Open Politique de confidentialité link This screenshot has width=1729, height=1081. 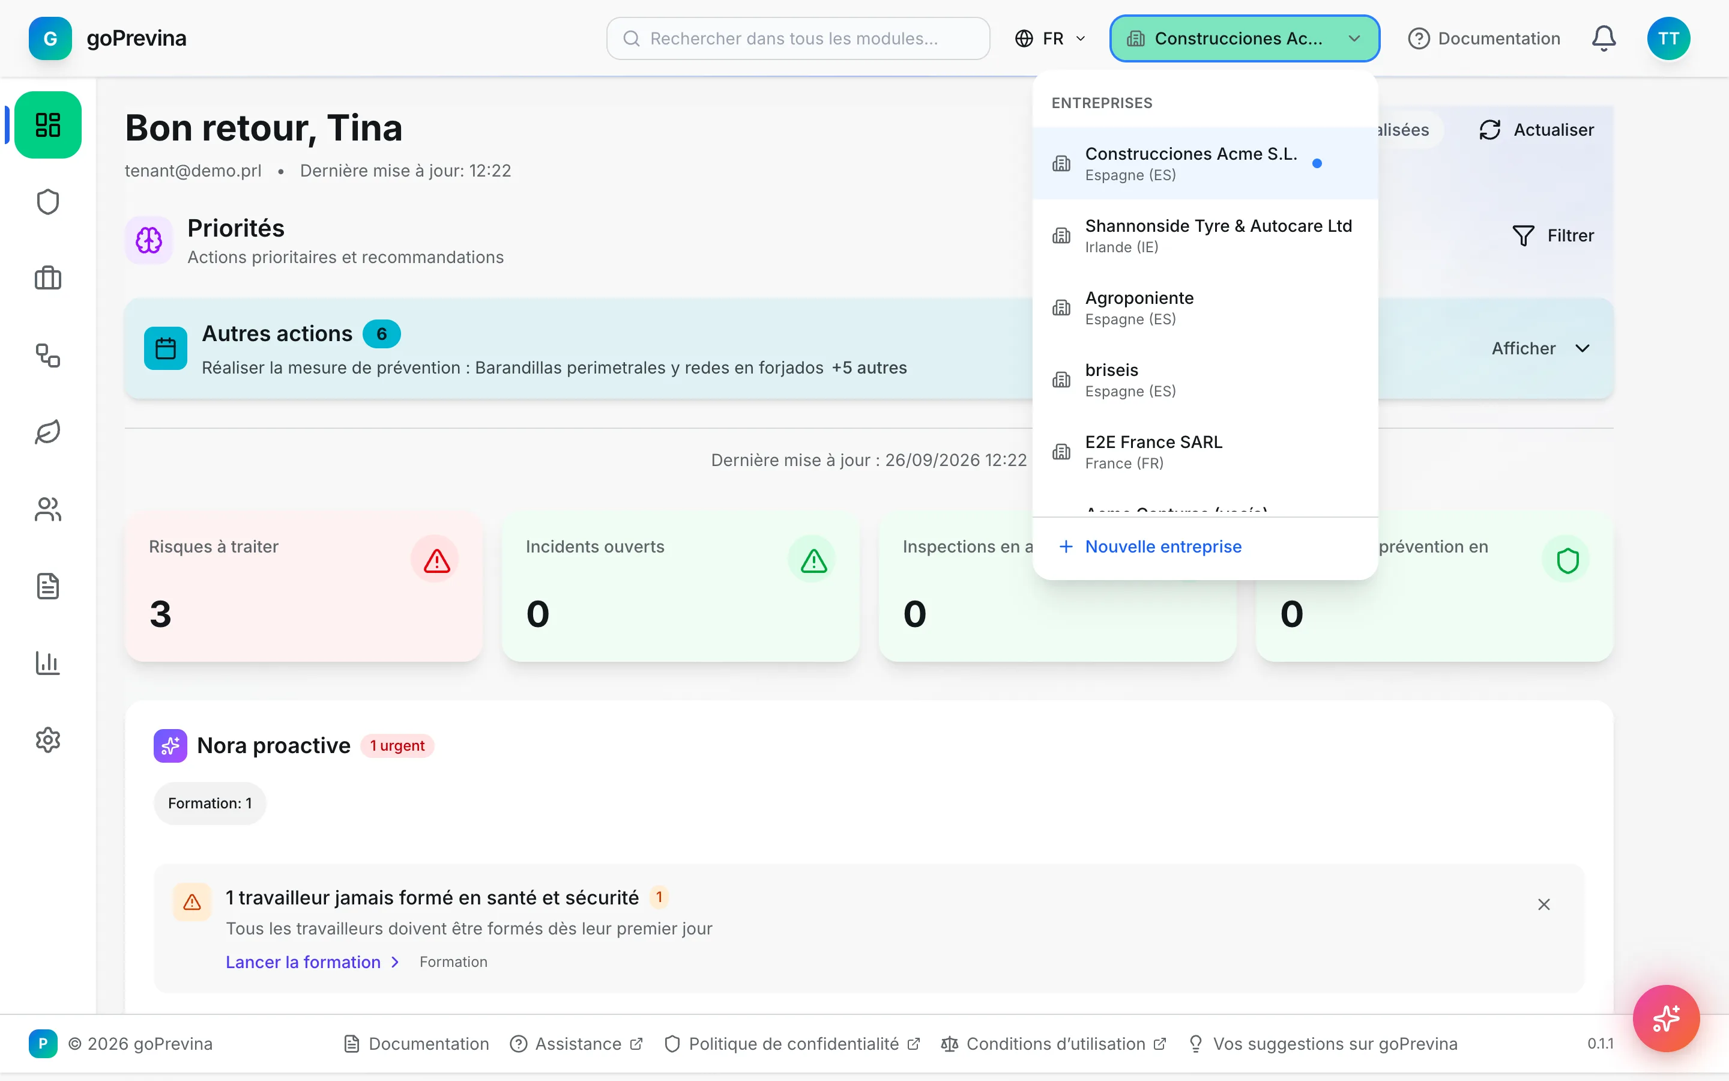point(792,1044)
